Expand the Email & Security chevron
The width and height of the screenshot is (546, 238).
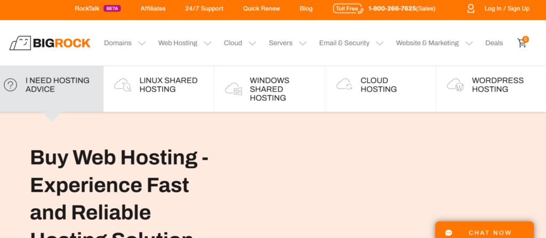pyautogui.click(x=380, y=43)
